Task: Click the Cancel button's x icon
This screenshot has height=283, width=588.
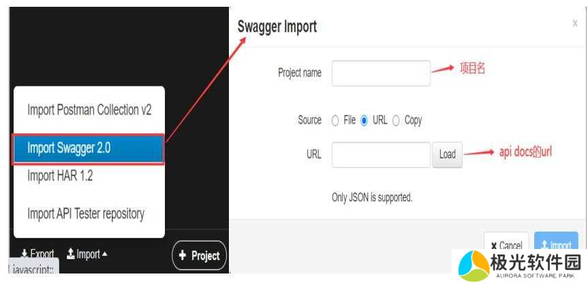Action: click(x=493, y=246)
